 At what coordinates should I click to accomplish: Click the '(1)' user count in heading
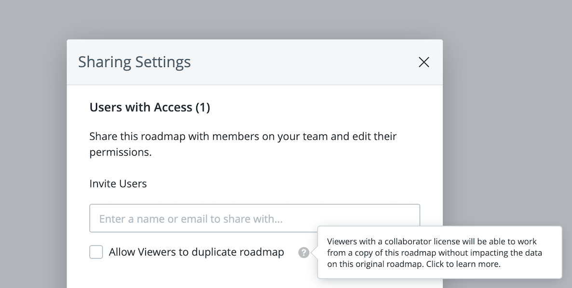click(x=203, y=107)
